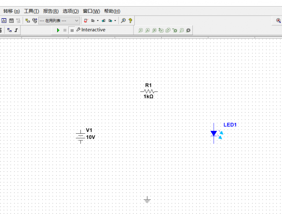This screenshot has width=282, height=214.
Task: Click the Zoom in magnifier icon
Action: (278, 21)
